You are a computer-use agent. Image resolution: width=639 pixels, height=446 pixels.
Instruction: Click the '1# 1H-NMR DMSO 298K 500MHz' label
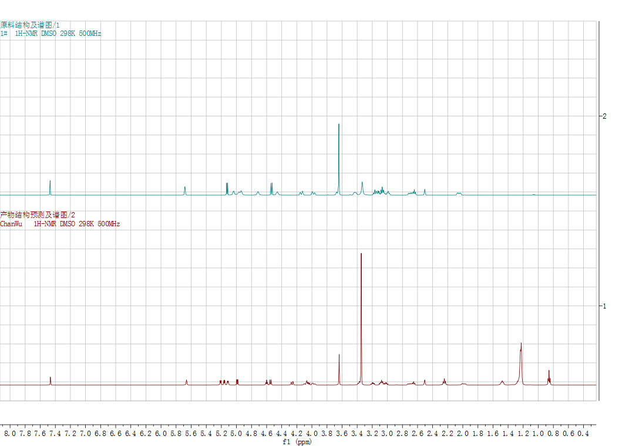[x=51, y=33]
